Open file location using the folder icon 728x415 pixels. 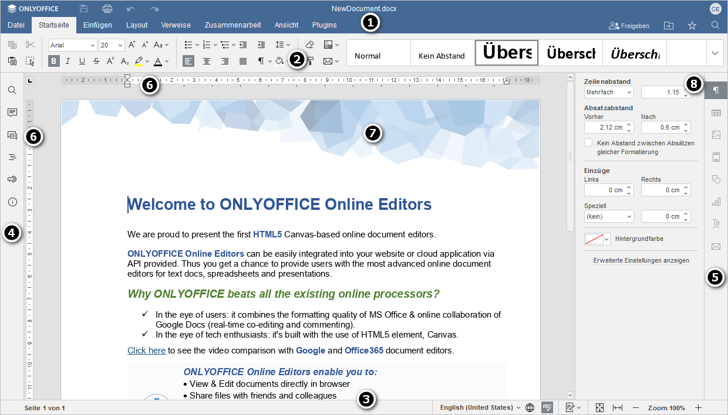tap(669, 25)
